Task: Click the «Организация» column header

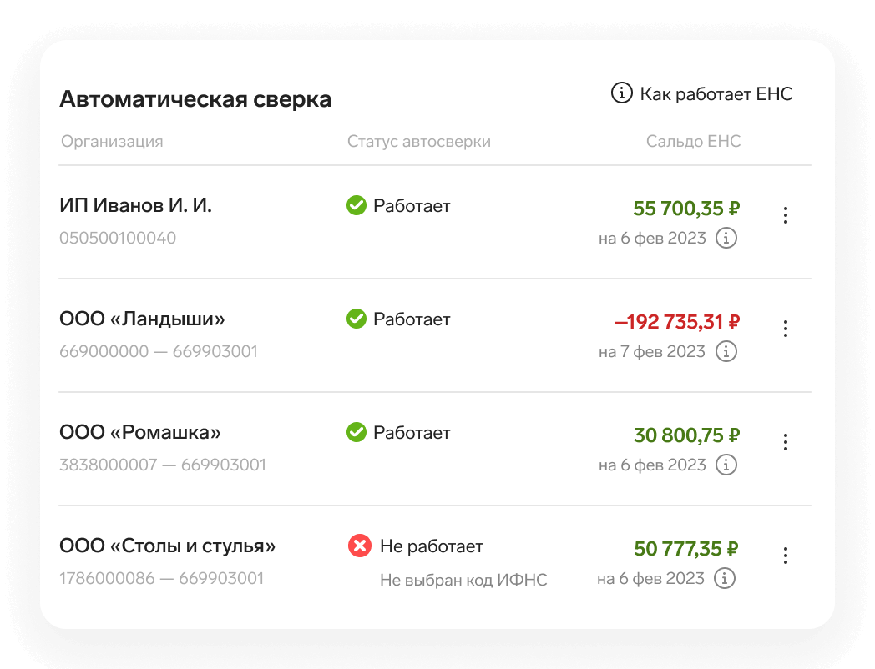Action: (112, 142)
